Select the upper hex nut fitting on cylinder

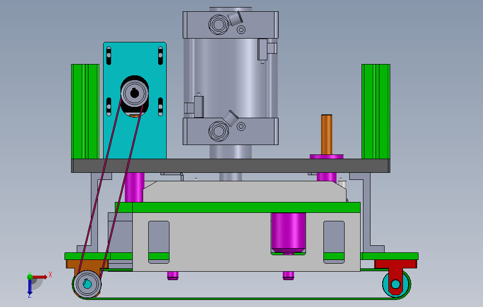(219, 24)
